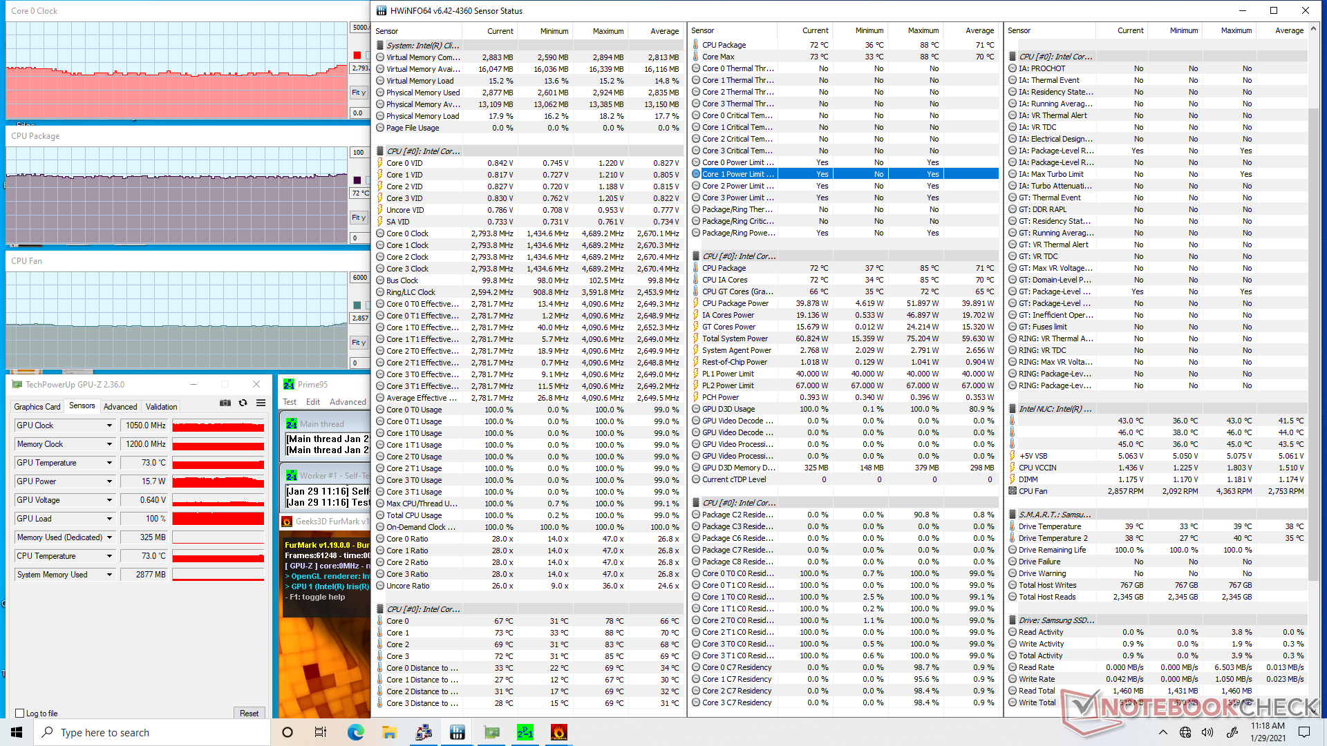Viewport: 1327px width, 746px height.
Task: Select the Drive Remaining Life sensor row
Action: [x=1157, y=550]
